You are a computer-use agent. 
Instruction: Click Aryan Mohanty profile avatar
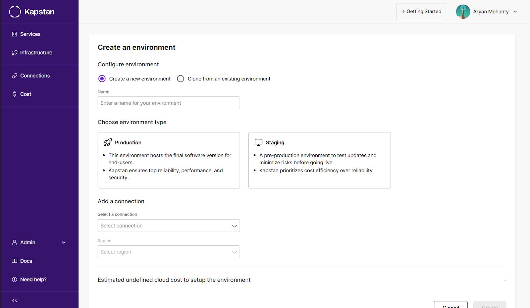[463, 12]
